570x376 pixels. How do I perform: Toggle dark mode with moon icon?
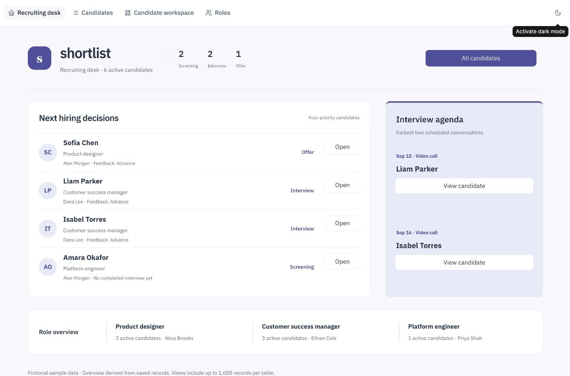click(558, 13)
